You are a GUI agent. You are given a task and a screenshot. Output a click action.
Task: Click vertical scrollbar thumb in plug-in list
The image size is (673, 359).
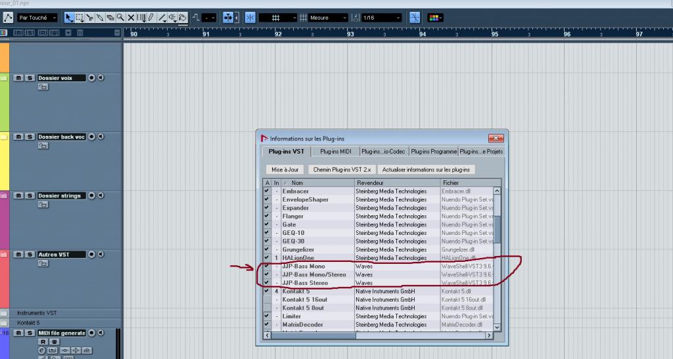[x=497, y=229]
